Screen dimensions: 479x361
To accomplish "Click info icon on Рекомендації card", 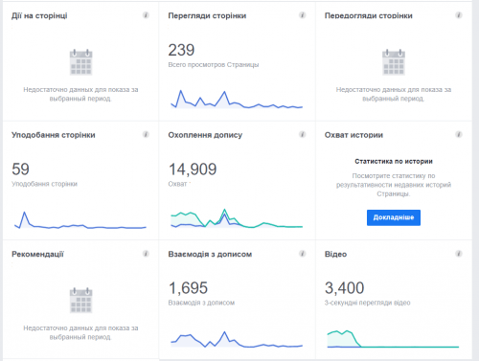I will point(146,254).
